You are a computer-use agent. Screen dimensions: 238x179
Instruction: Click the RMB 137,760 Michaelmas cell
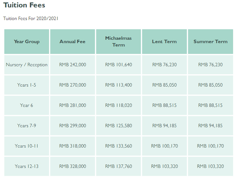118,166
